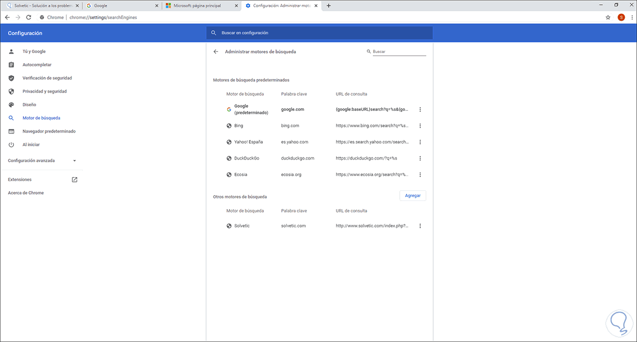Close the Google browser tab
Viewport: 637px width, 342px height.
[x=157, y=5]
